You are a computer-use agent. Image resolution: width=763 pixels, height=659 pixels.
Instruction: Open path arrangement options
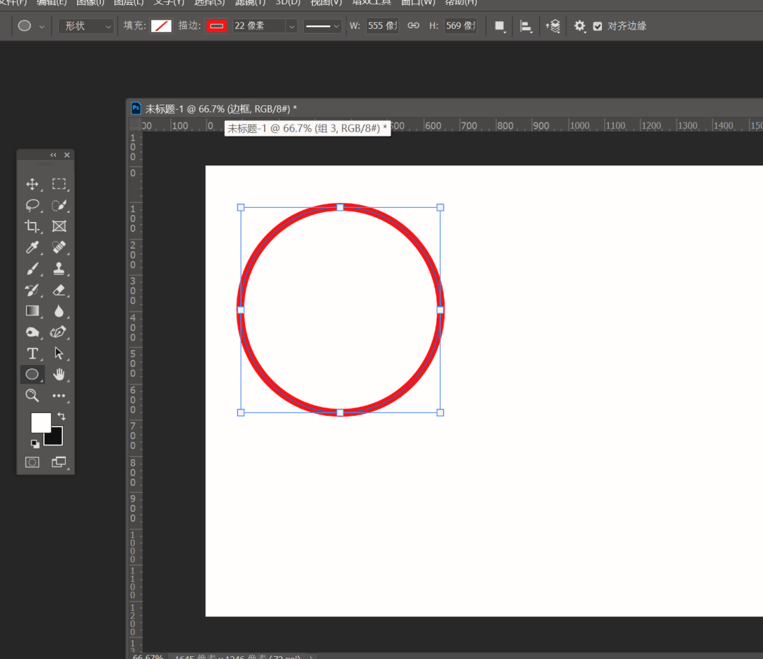click(552, 26)
